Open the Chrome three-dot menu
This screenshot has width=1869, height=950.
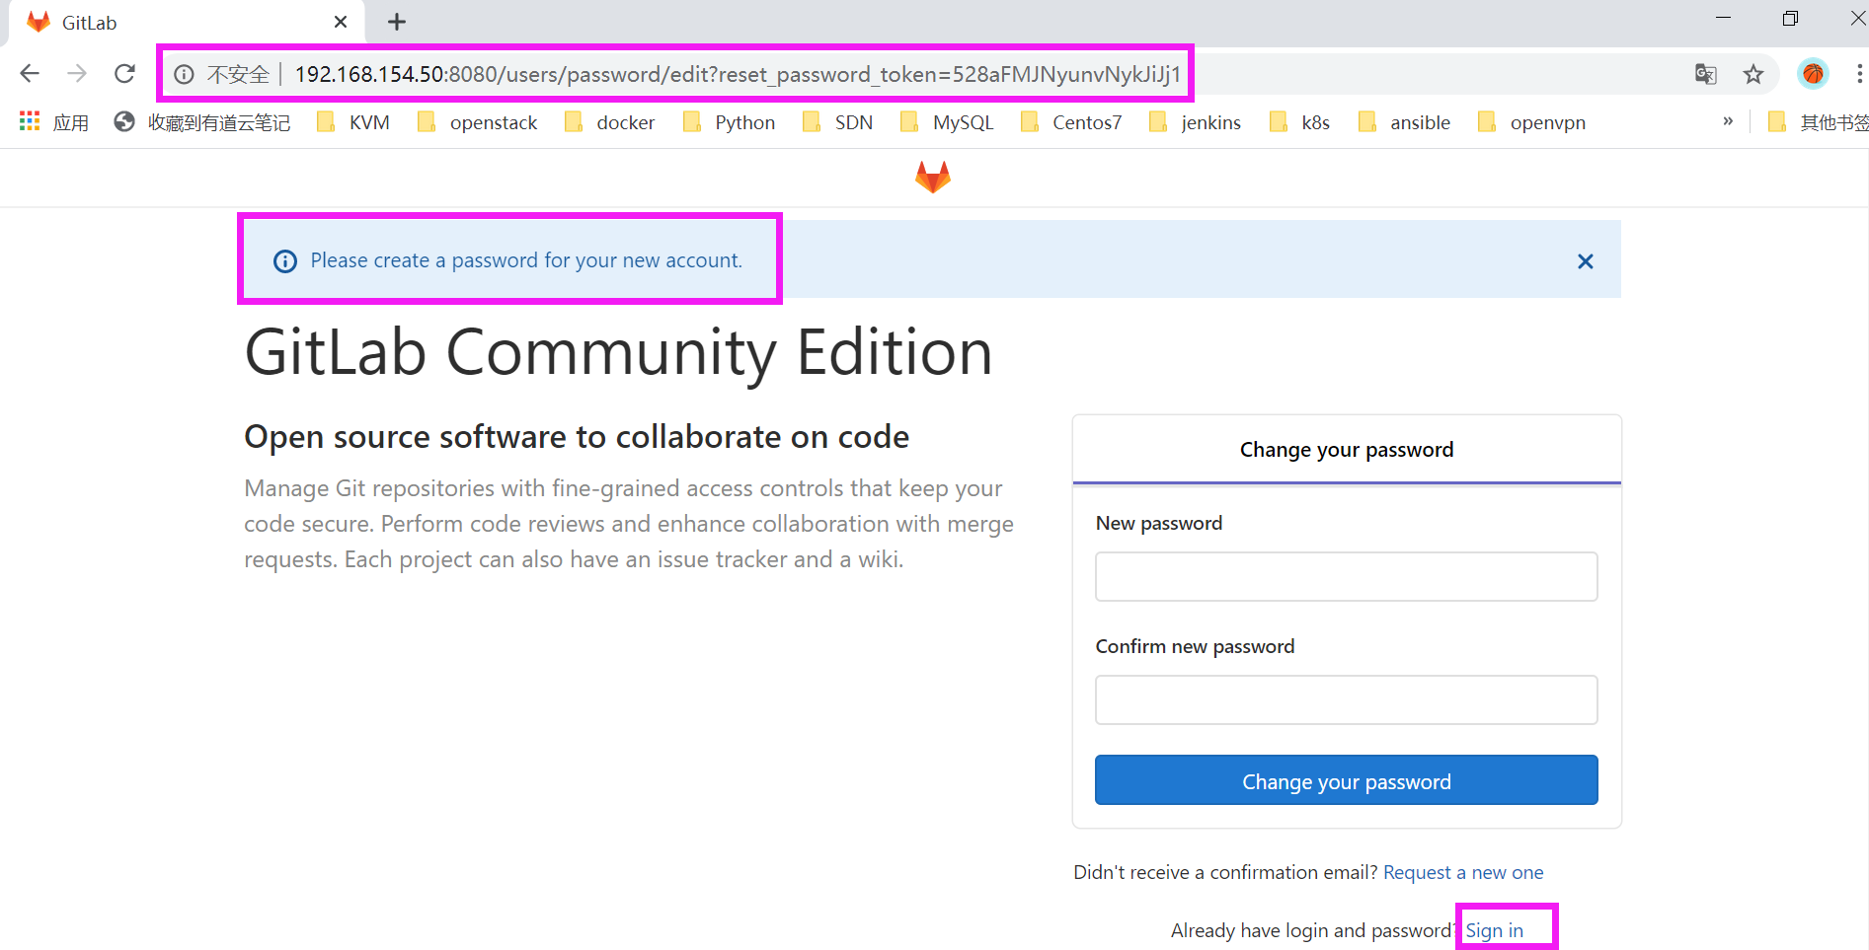(1858, 74)
